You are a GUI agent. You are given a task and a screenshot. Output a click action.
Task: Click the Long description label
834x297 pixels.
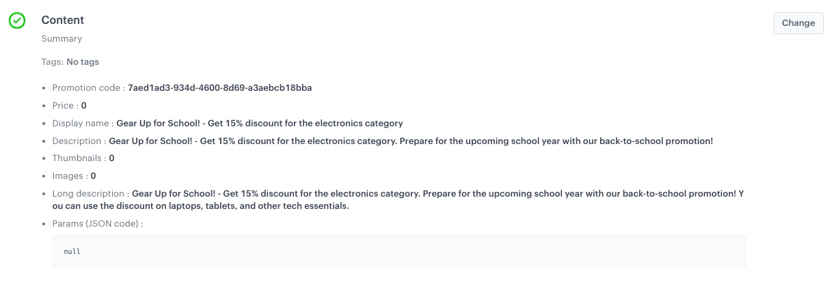90,194
